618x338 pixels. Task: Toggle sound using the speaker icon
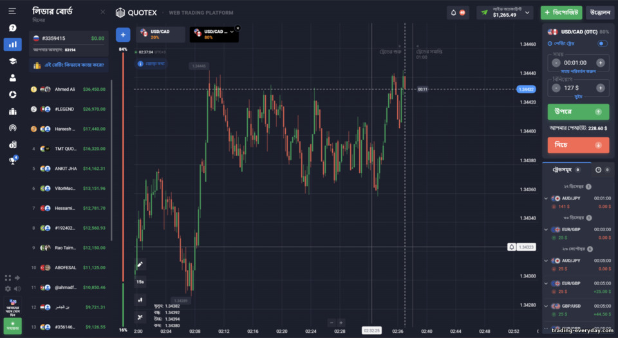coord(17,289)
